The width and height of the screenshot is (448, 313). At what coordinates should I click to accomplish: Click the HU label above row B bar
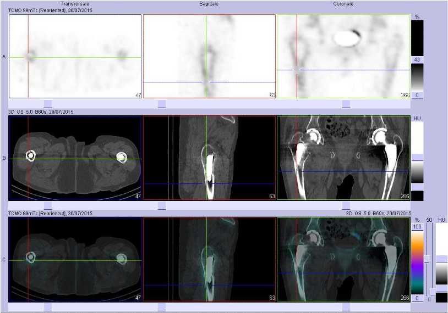tap(417, 118)
